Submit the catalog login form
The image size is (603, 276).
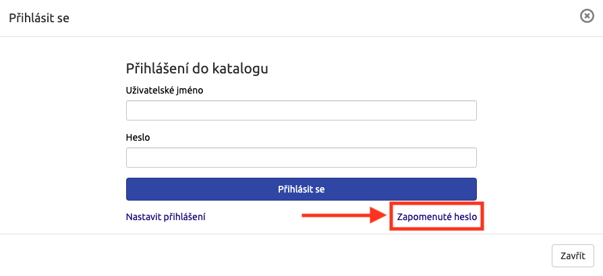click(301, 189)
